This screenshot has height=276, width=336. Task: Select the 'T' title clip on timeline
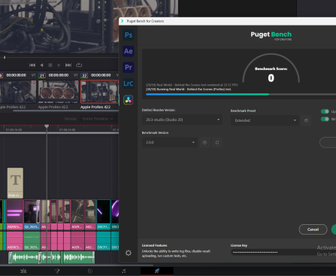[15, 183]
